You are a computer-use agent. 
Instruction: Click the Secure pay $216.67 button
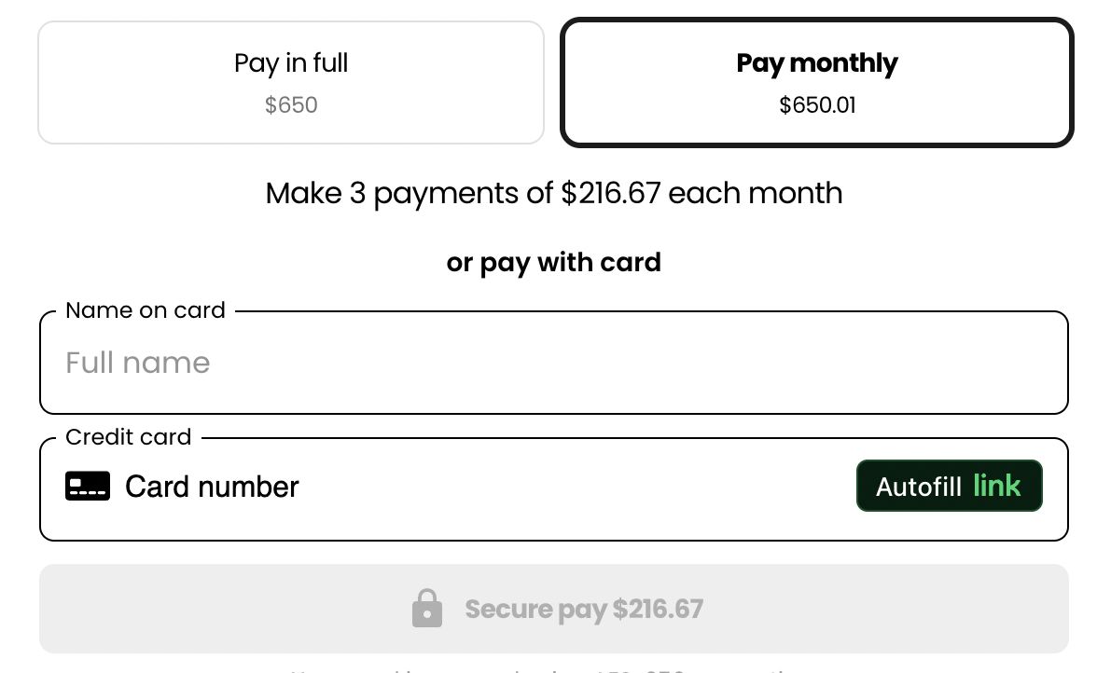point(554,609)
